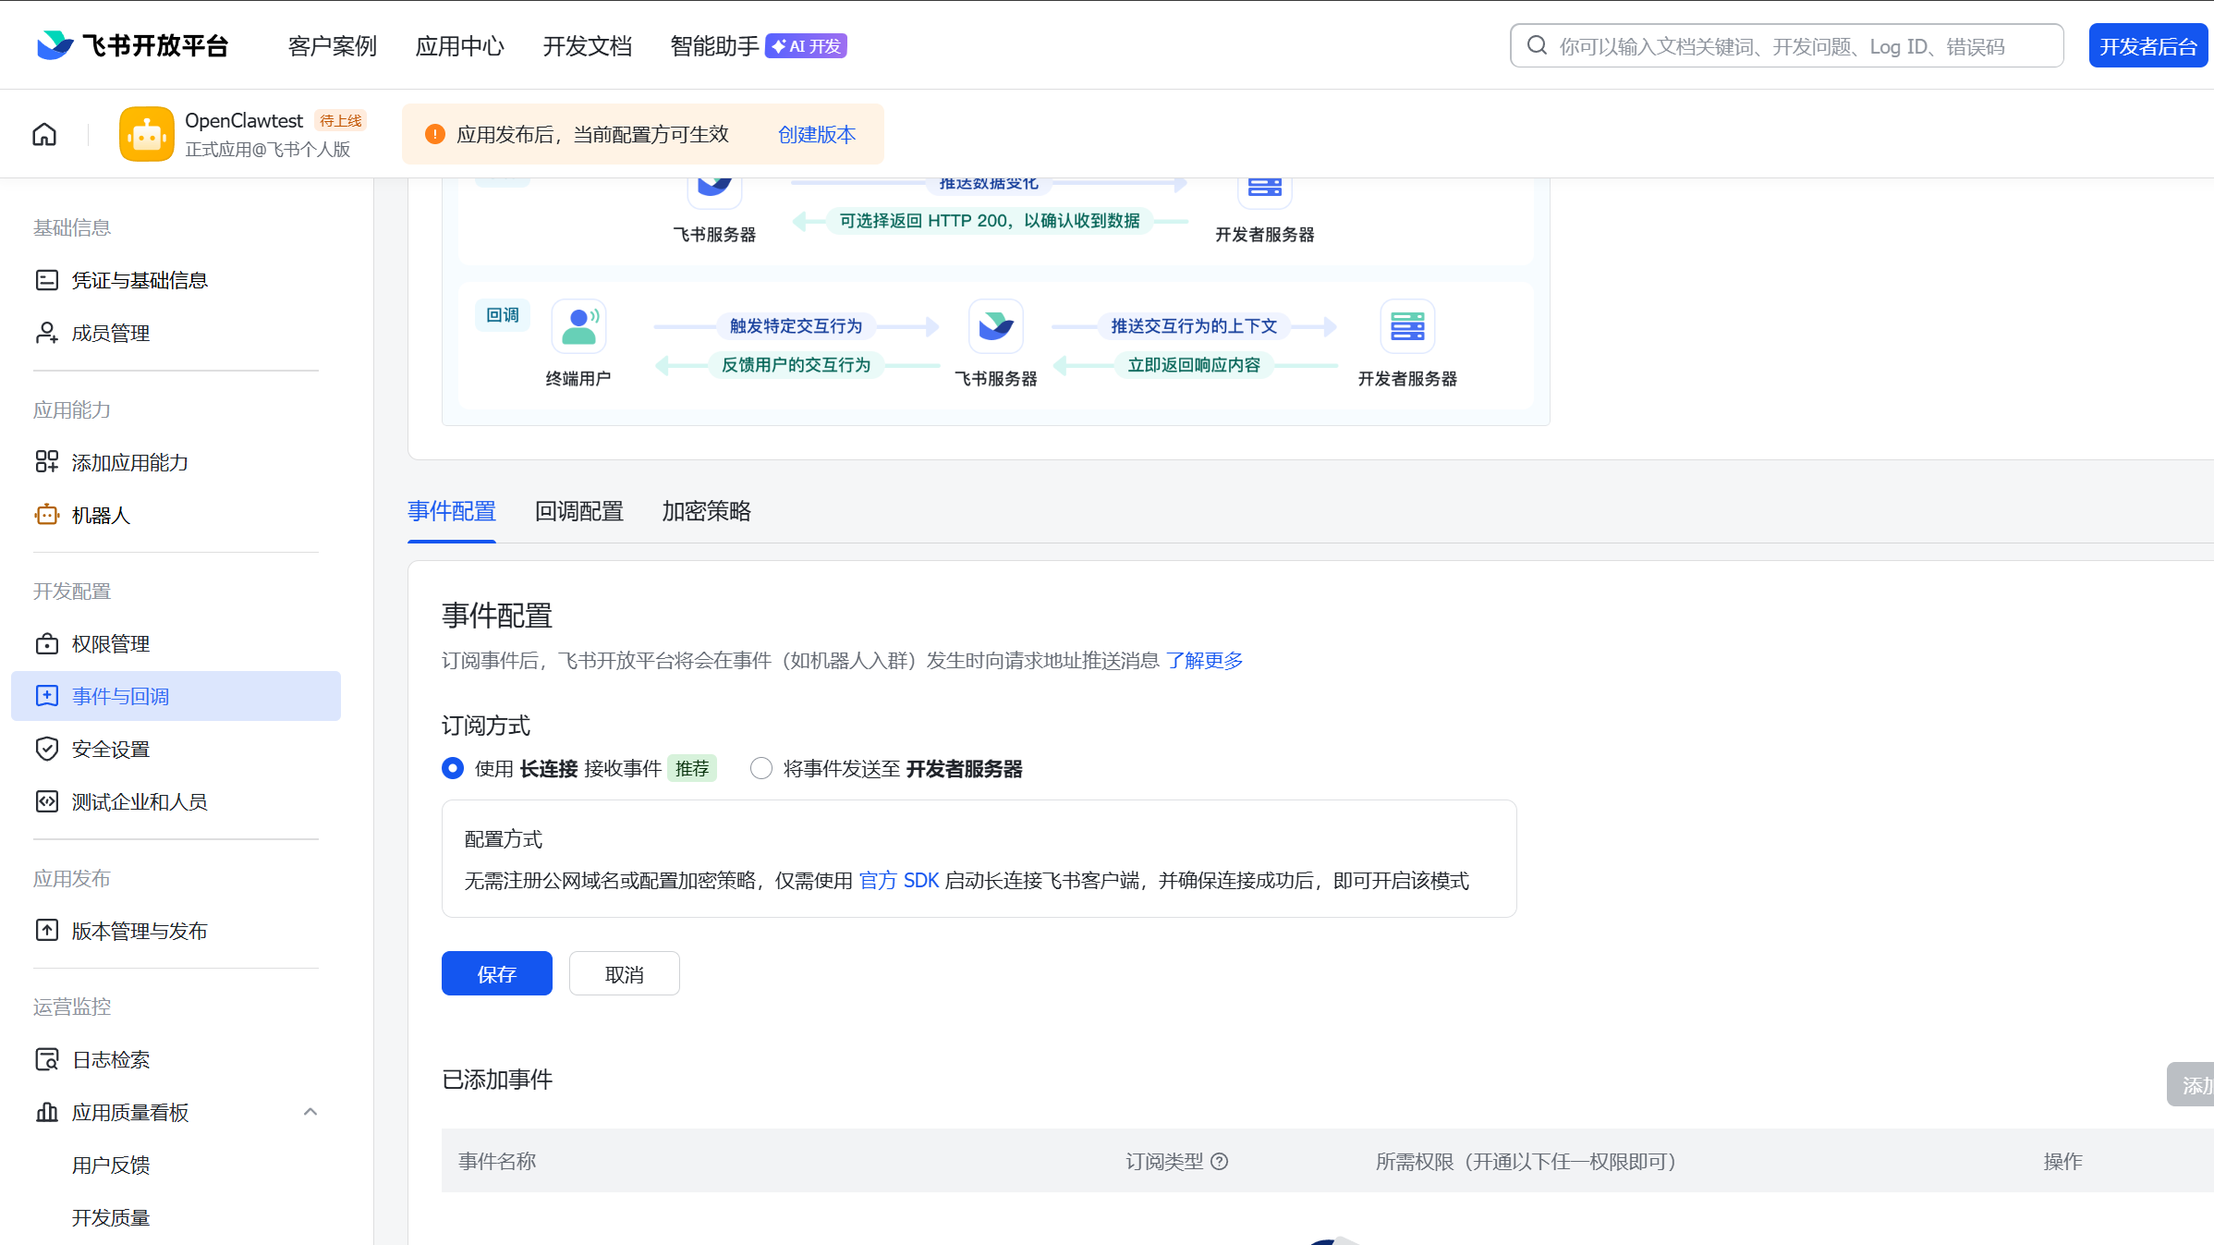Select 将事件发送至开发者服务器 radio option

pos(761,768)
